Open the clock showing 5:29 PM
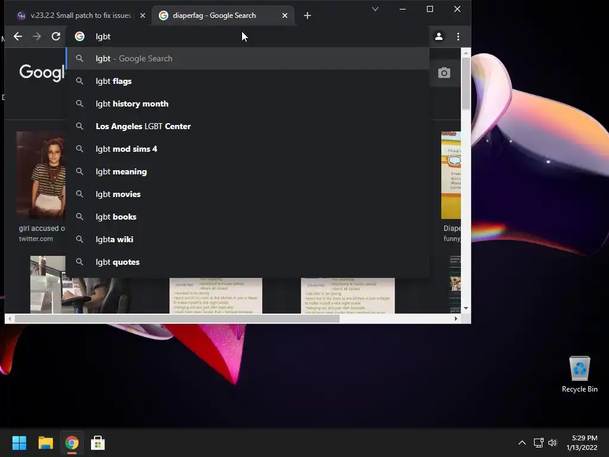Screen dimensions: 609x457 582,443
